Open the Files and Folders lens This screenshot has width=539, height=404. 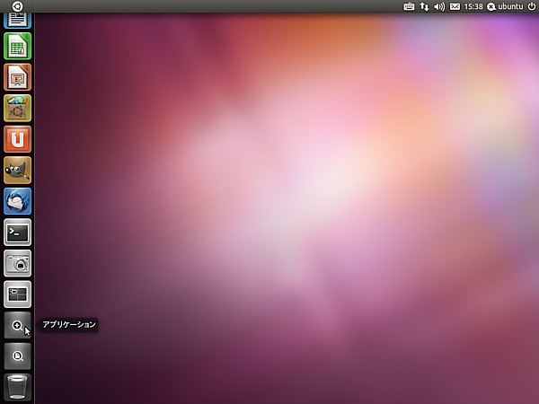click(x=18, y=356)
